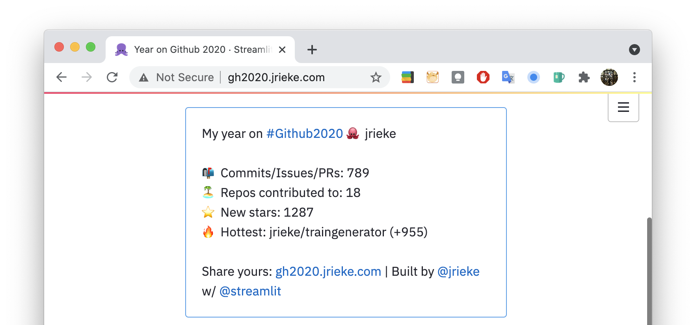The width and height of the screenshot is (696, 325).
Task: Click the star emoji beside New stars
Action: click(208, 212)
